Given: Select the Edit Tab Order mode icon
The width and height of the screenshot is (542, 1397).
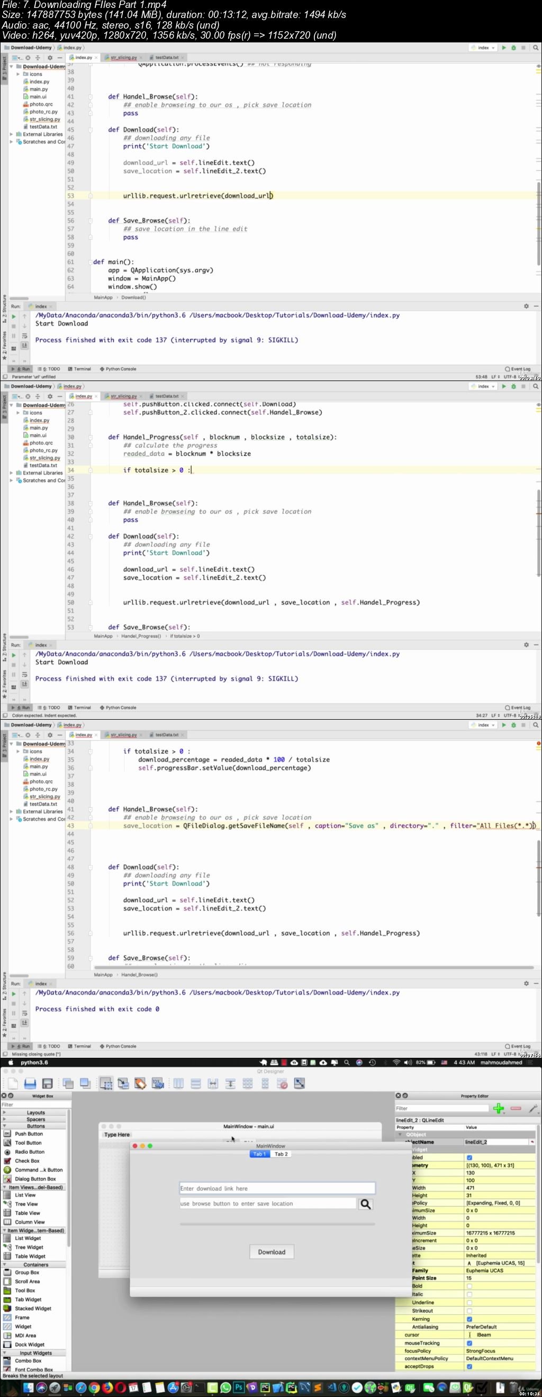Looking at the screenshot, I should point(158,1084).
